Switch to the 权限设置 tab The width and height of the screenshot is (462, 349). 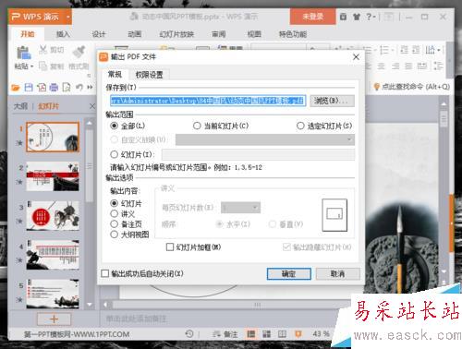click(x=149, y=75)
